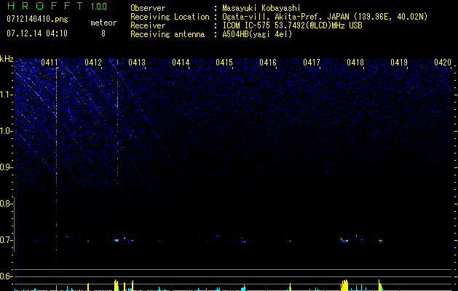Click receiver value ICOM IC-575 53.7492 MHz USB

point(292,25)
